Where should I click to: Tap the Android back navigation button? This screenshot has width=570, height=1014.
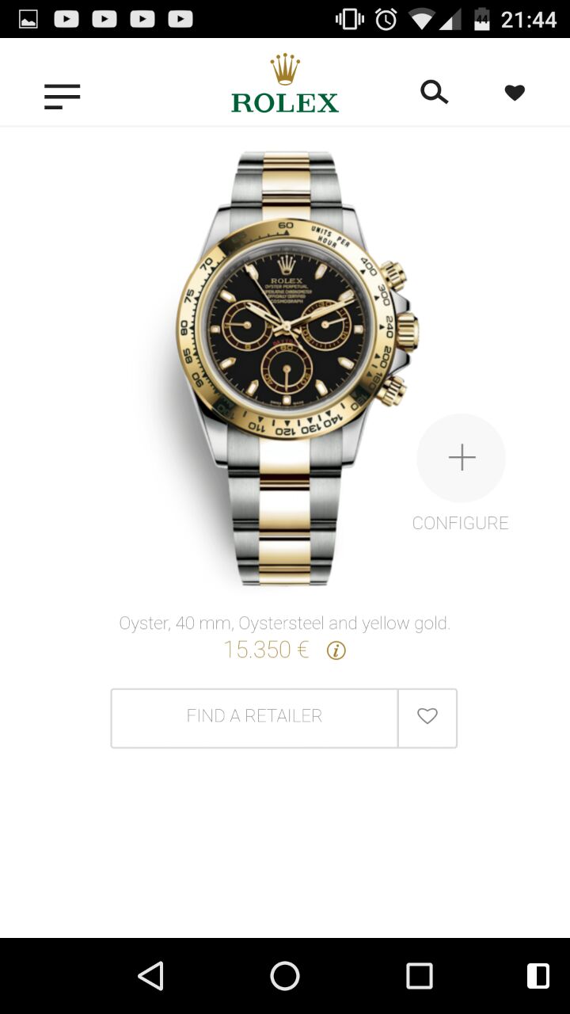[150, 976]
